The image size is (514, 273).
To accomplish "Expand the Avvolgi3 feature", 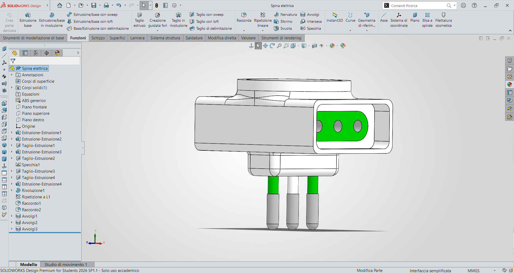I will click(12, 229).
